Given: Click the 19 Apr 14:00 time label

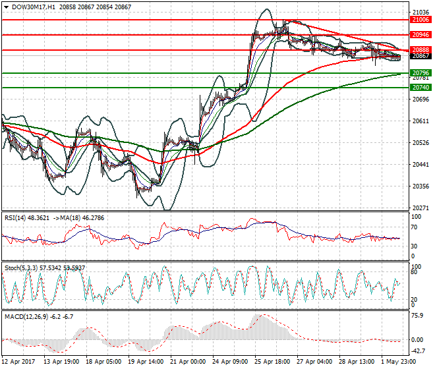Looking at the screenshot, I should pyautogui.click(x=146, y=362).
